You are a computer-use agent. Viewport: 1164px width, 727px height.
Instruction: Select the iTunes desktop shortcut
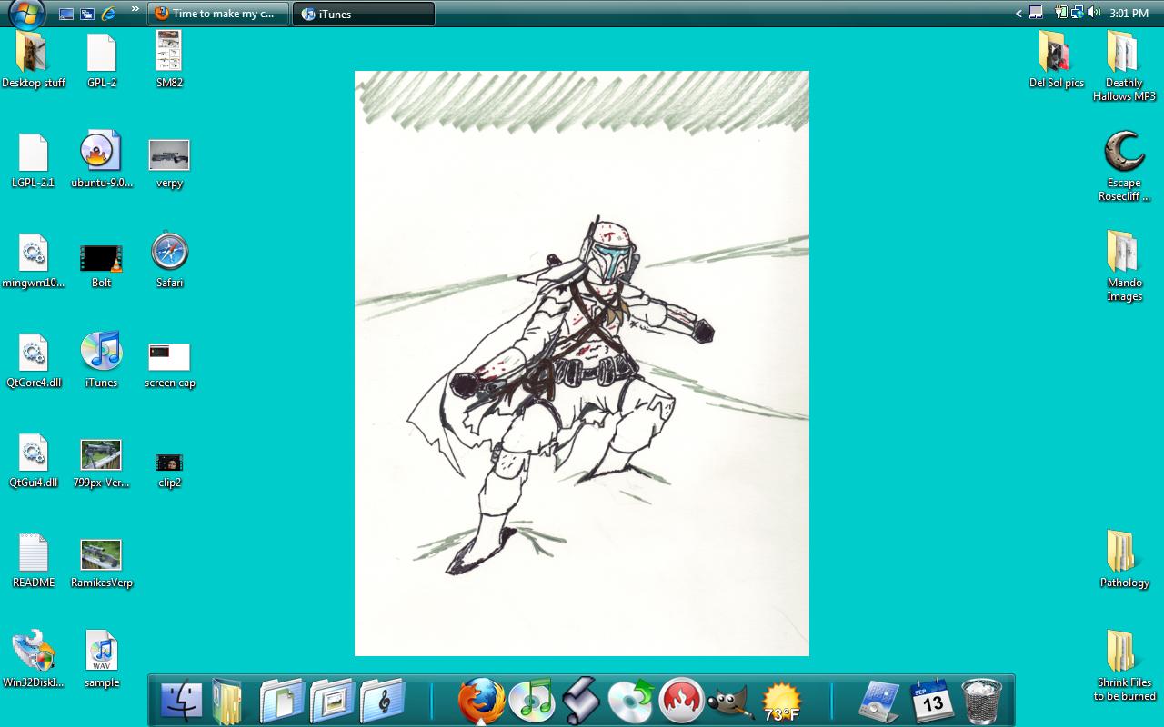101,359
